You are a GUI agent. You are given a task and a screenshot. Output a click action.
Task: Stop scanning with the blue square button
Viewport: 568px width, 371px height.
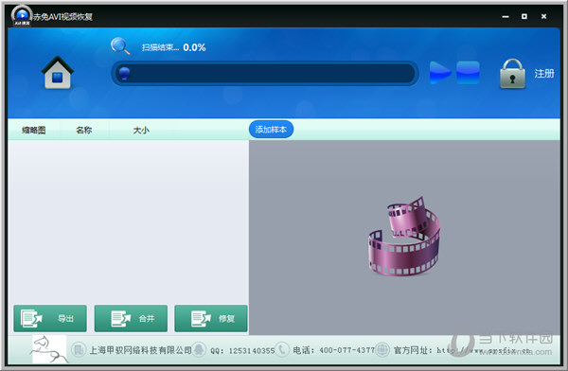click(468, 73)
